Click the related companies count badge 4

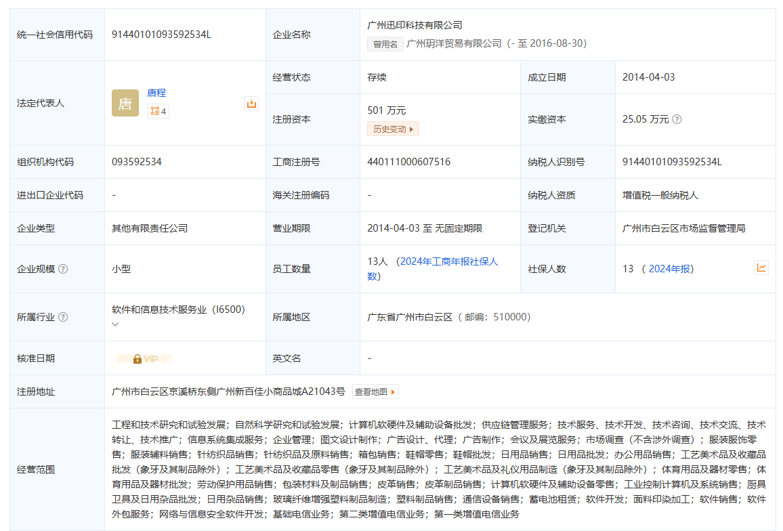[158, 111]
